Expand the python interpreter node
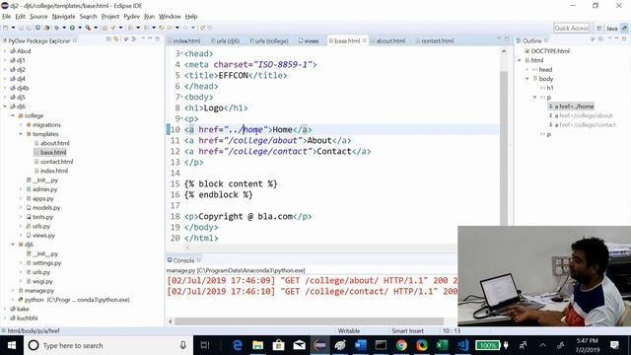The height and width of the screenshot is (355, 631). (13, 300)
